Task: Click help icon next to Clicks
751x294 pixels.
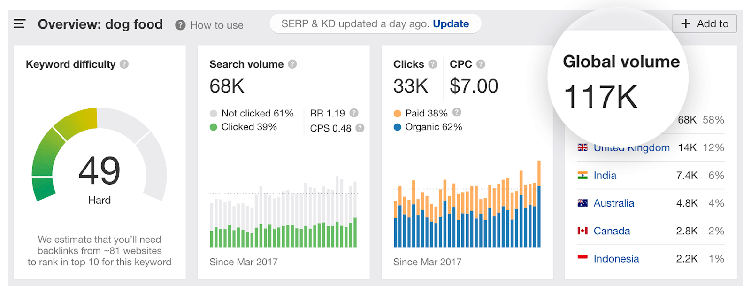Action: click(433, 64)
